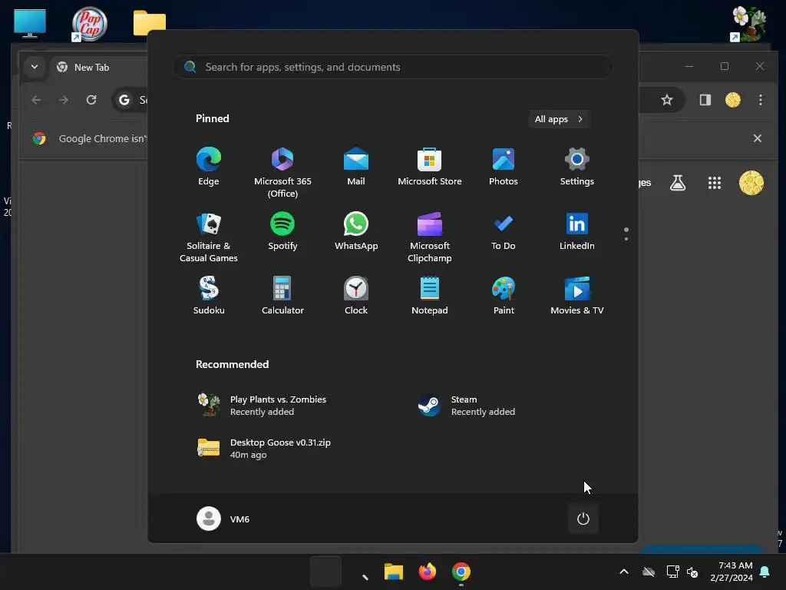Bookmark this tab with star icon
This screenshot has width=786, height=590.
667,100
